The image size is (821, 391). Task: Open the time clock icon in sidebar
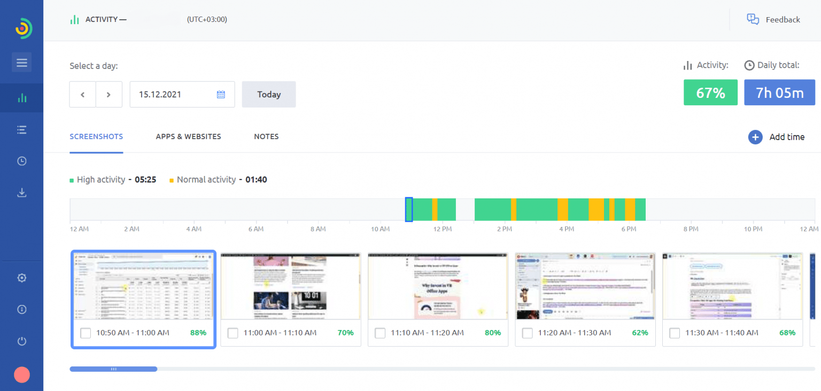point(21,160)
